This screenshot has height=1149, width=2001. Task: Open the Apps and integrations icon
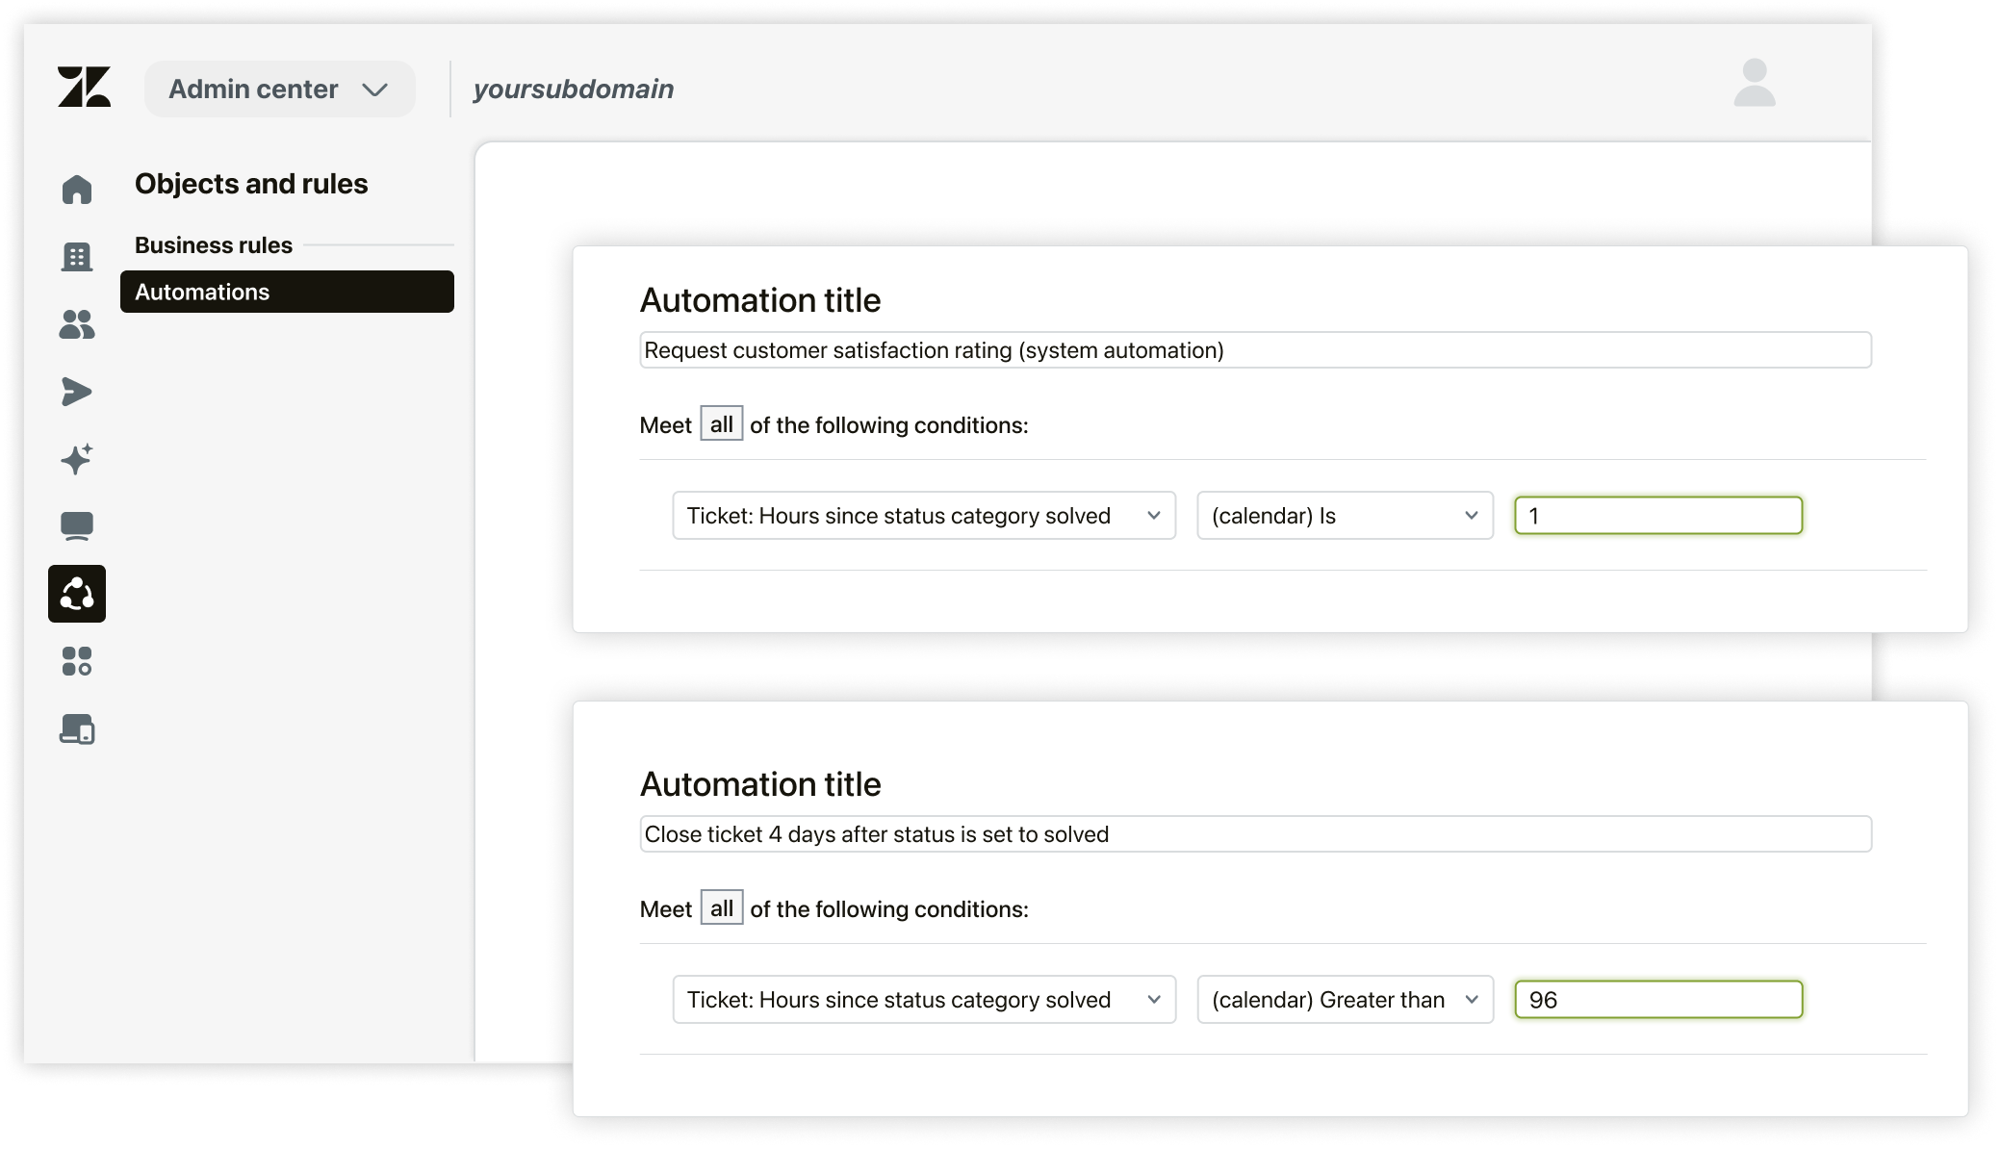(77, 661)
